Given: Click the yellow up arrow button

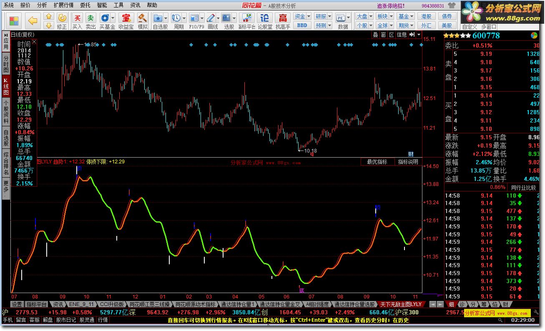Looking at the screenshot, I should coord(49,16).
